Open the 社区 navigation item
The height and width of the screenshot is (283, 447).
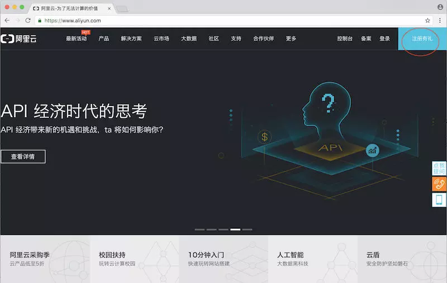[213, 39]
